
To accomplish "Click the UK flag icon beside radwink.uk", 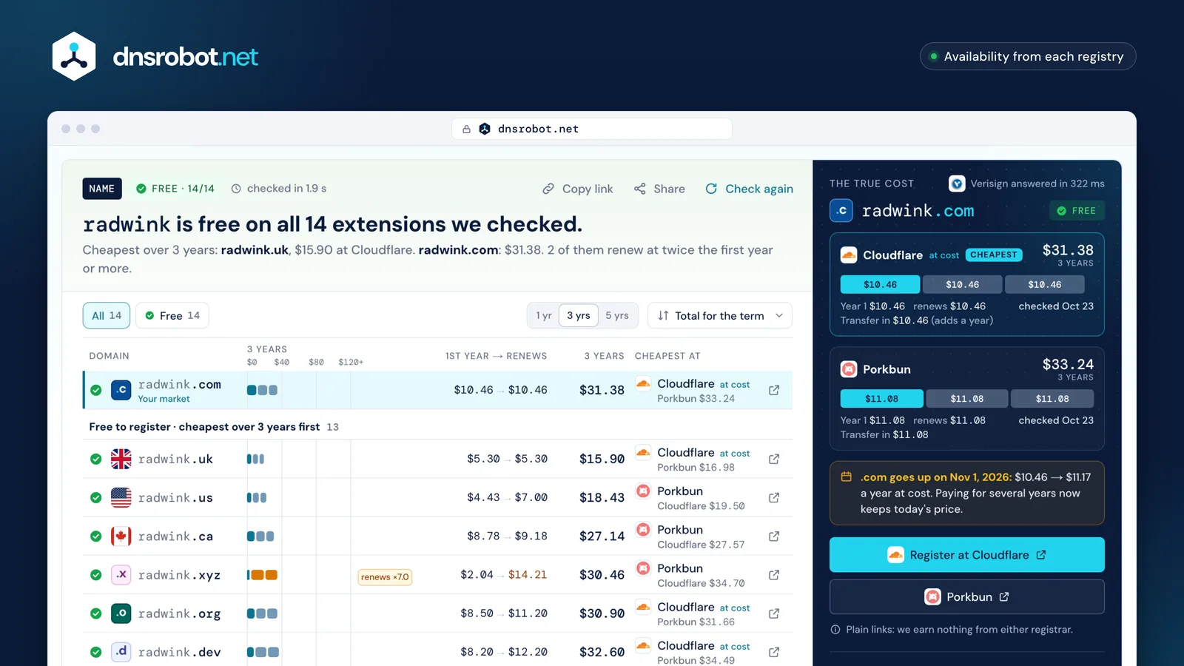I will click(121, 459).
